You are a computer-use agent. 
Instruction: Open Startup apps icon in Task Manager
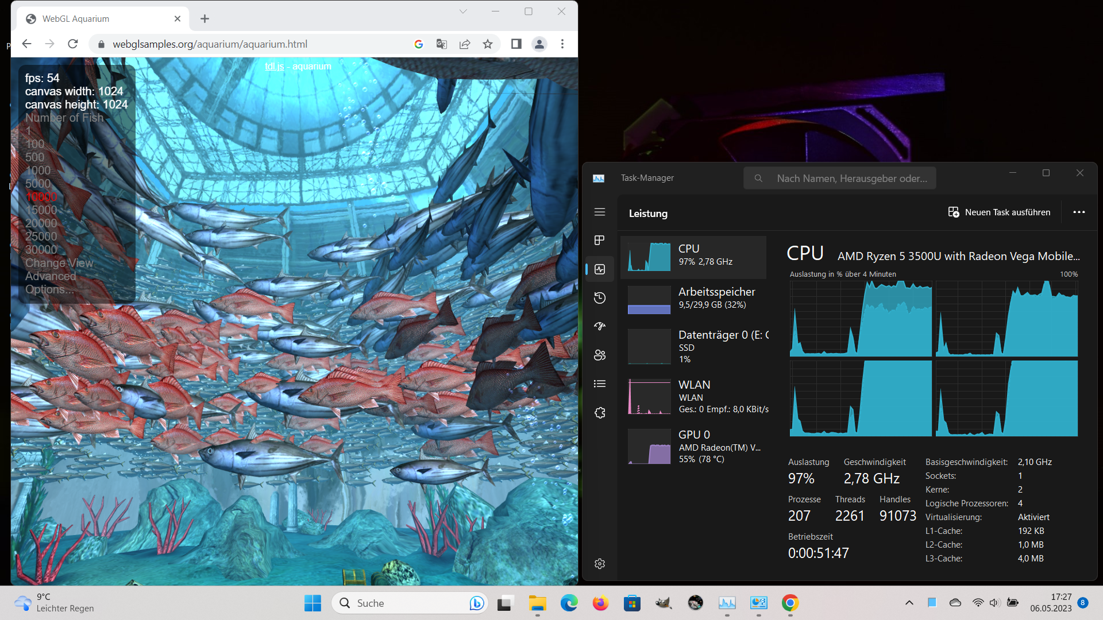600,326
